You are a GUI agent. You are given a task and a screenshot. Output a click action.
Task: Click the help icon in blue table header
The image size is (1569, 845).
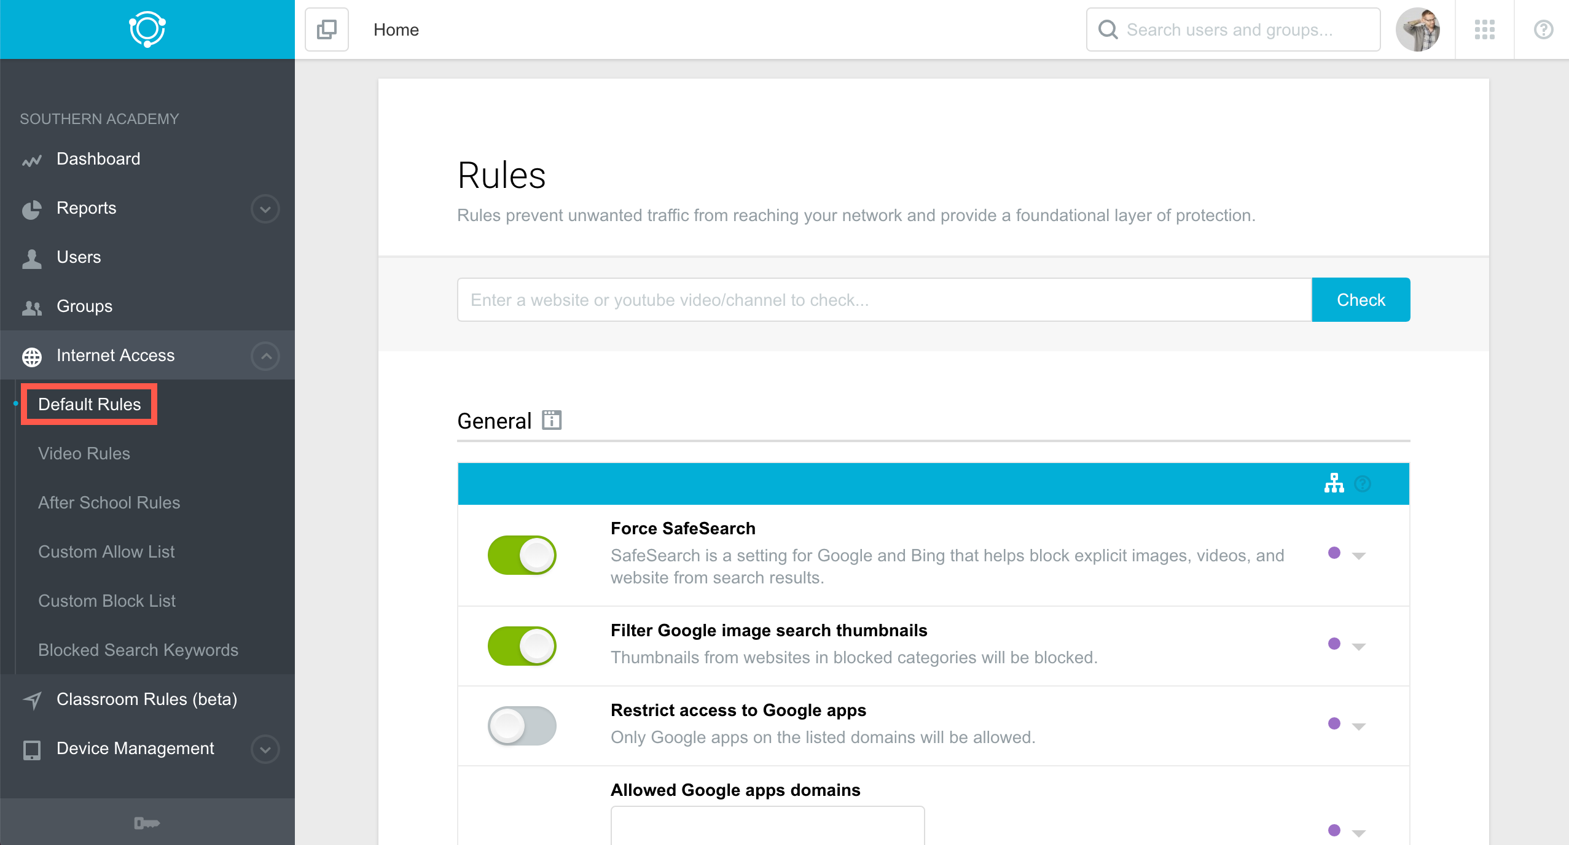click(1363, 484)
